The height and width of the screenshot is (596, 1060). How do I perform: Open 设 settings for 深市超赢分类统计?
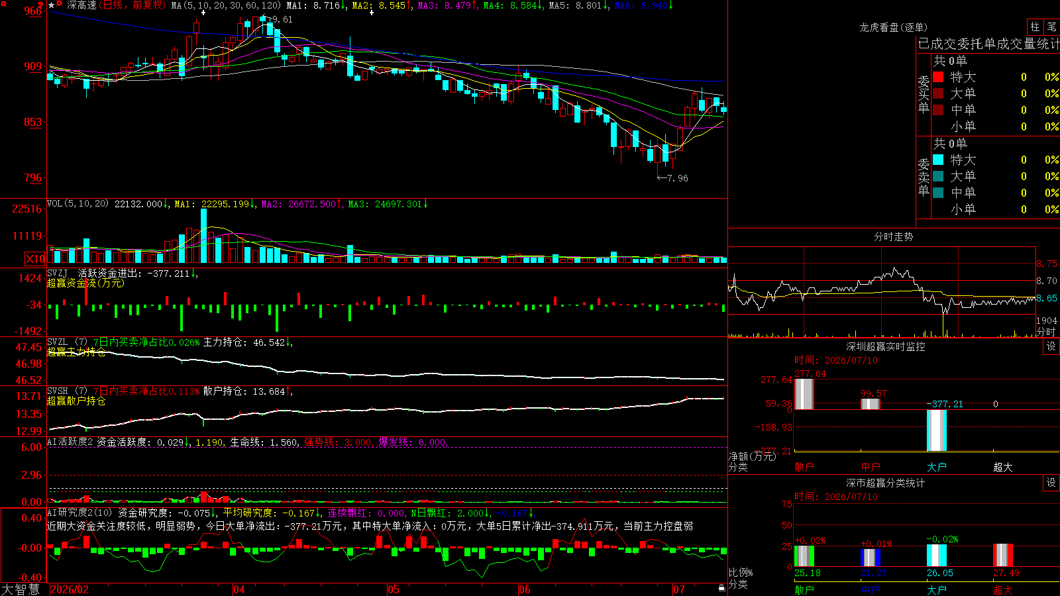[x=1051, y=483]
